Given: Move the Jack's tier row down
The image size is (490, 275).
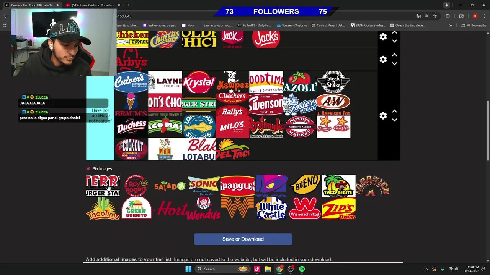Looking at the screenshot, I should [394, 41].
